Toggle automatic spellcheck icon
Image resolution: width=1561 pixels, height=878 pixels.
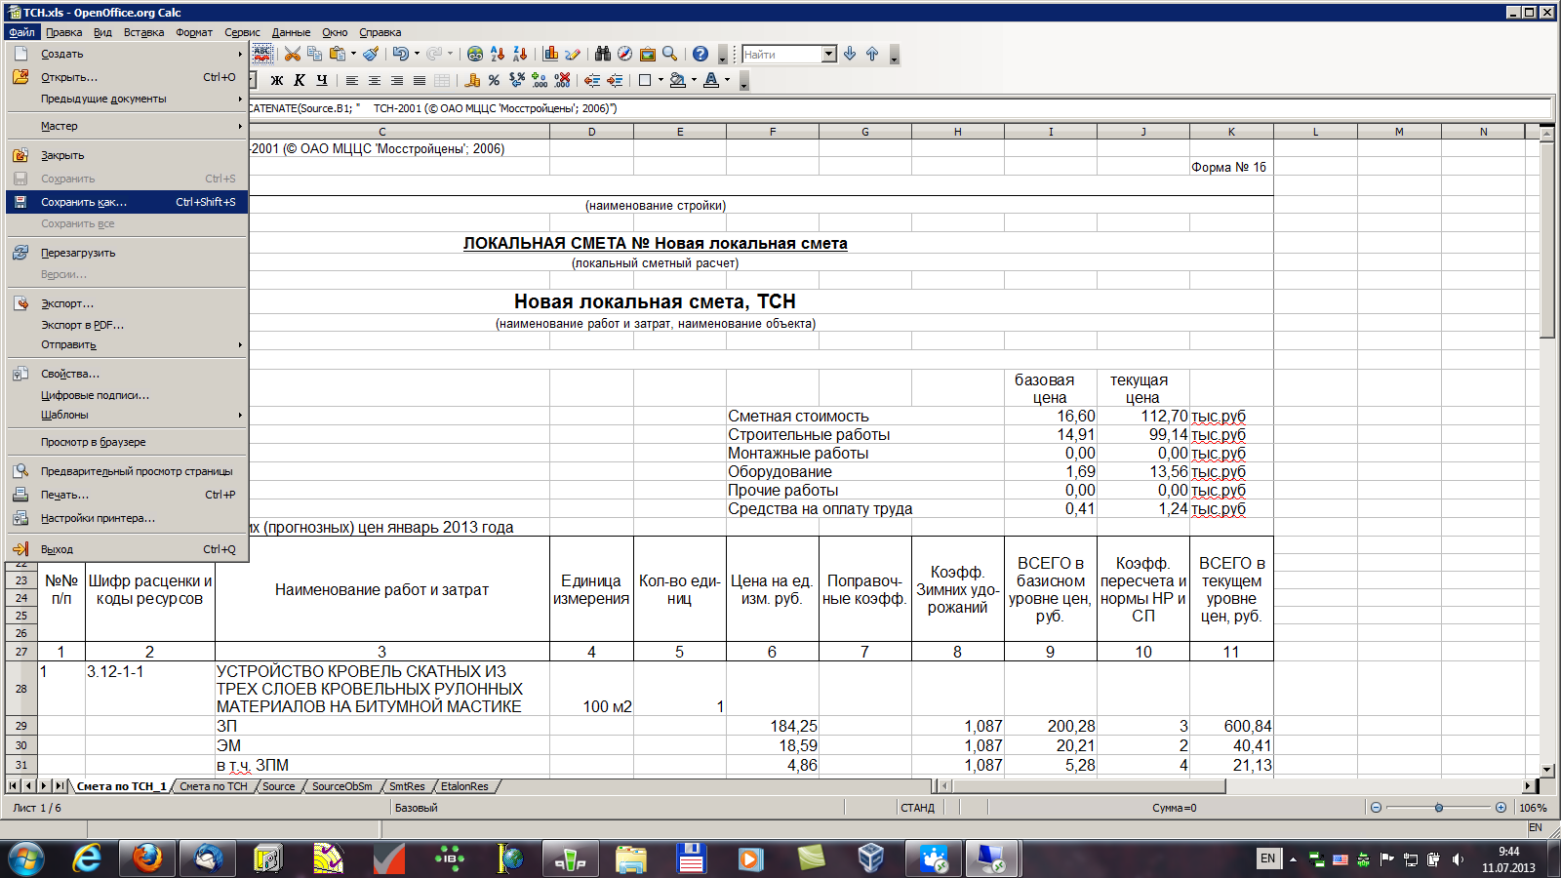point(263,54)
